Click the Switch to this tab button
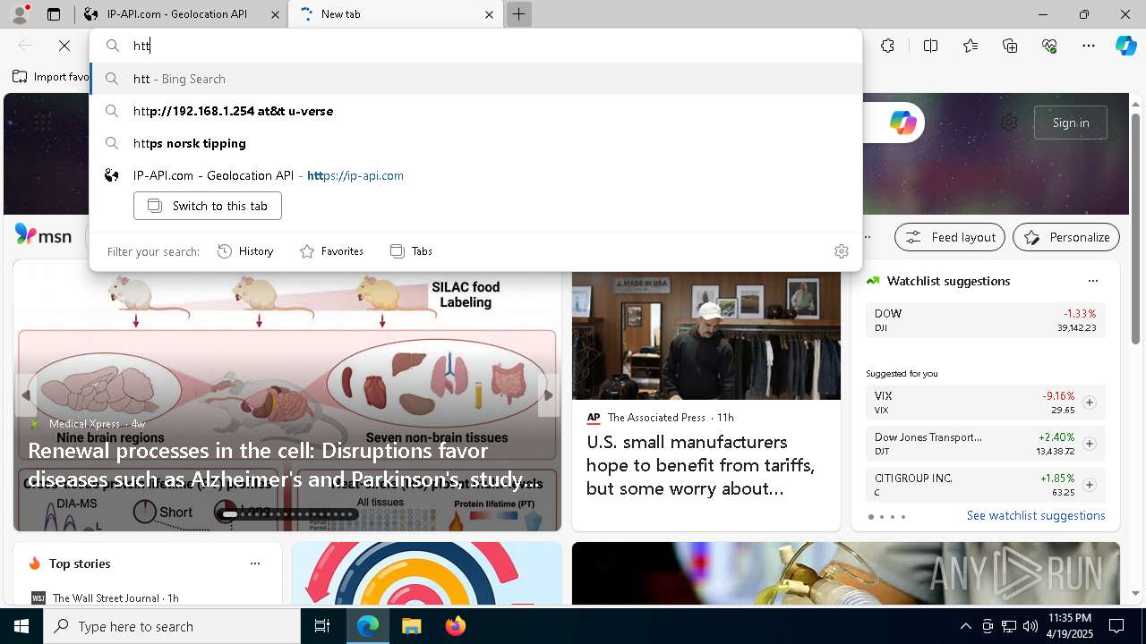 pos(208,206)
